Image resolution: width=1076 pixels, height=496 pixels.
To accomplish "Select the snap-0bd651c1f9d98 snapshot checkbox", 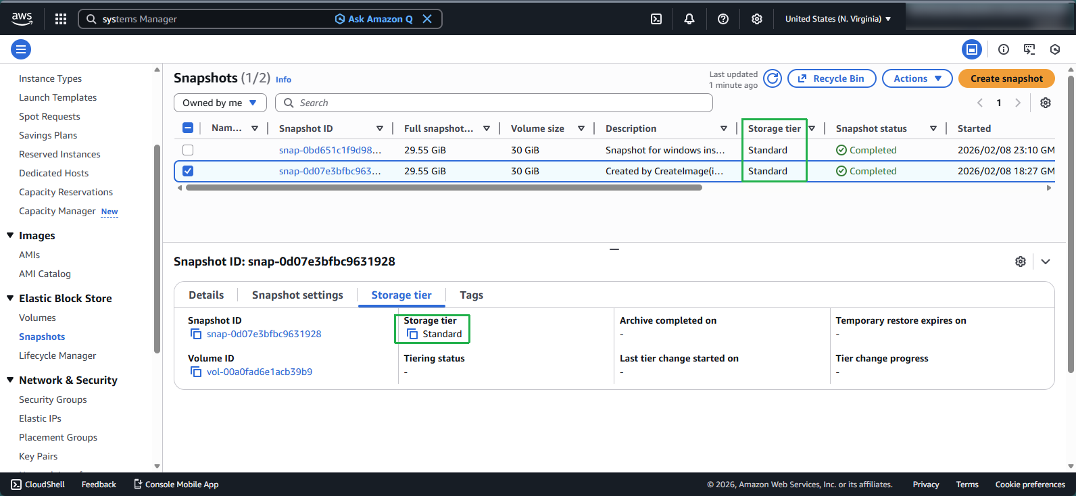I will point(188,150).
